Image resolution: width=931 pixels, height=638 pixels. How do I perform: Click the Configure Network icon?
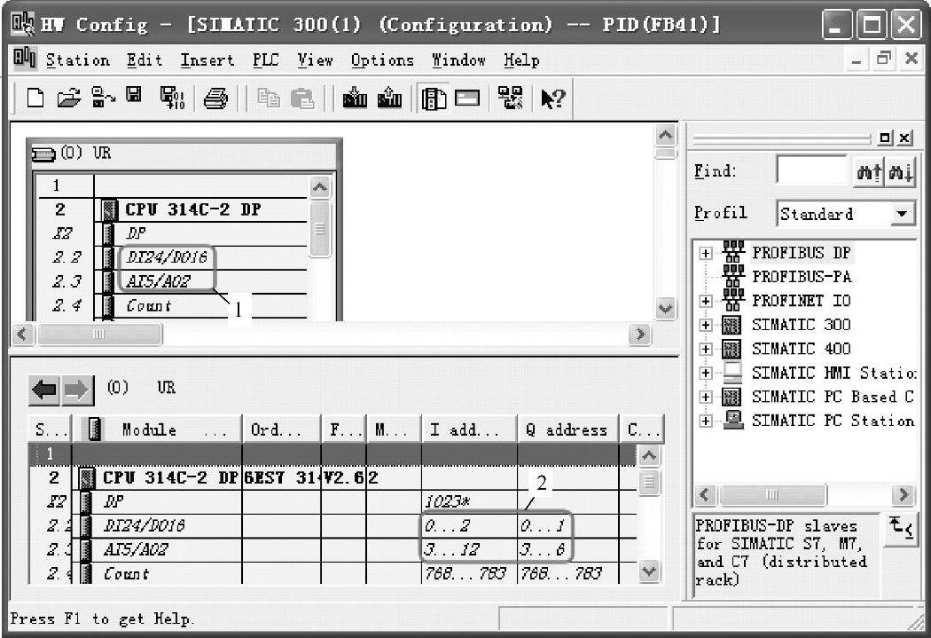(510, 98)
